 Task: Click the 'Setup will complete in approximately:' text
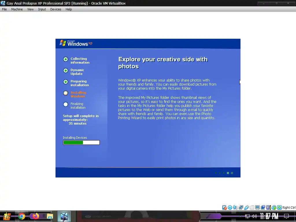pyautogui.click(x=81, y=118)
